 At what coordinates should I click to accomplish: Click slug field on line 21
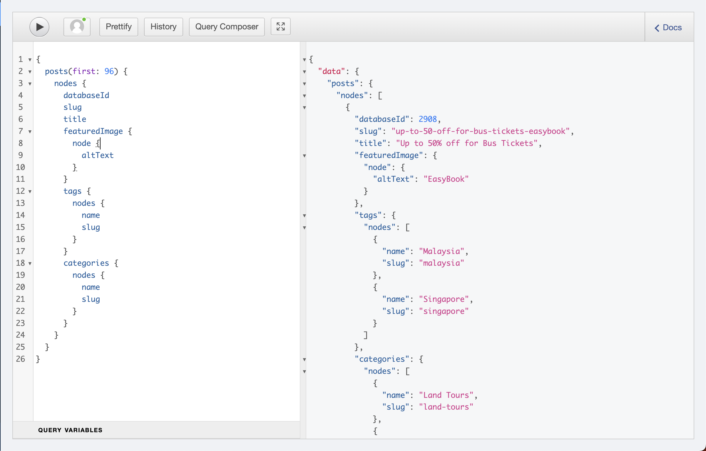(91, 299)
